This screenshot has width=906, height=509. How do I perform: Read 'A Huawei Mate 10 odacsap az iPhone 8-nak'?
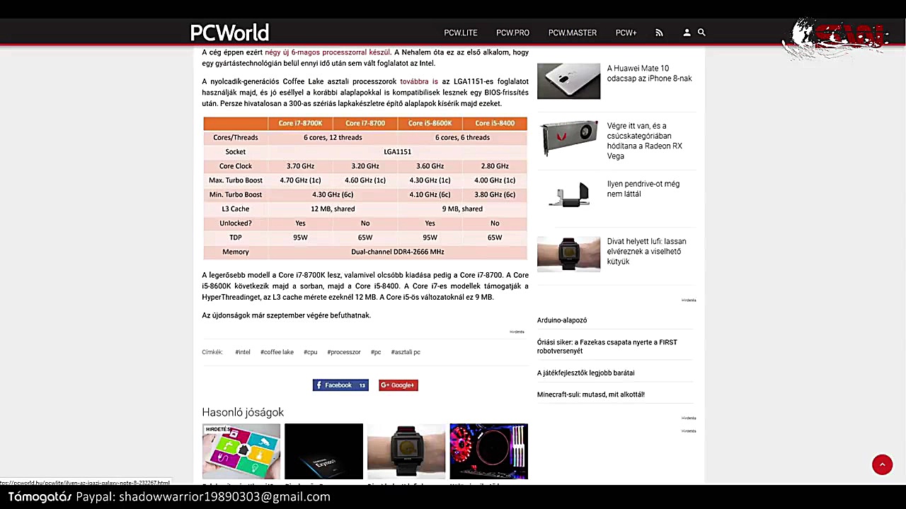point(649,74)
